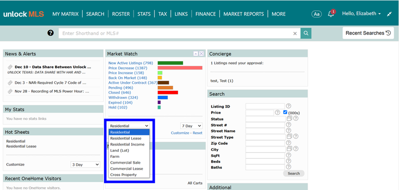This screenshot has width=399, height=190.
Task: Click the help question mark beside shorthand search
Action: coord(50,33)
